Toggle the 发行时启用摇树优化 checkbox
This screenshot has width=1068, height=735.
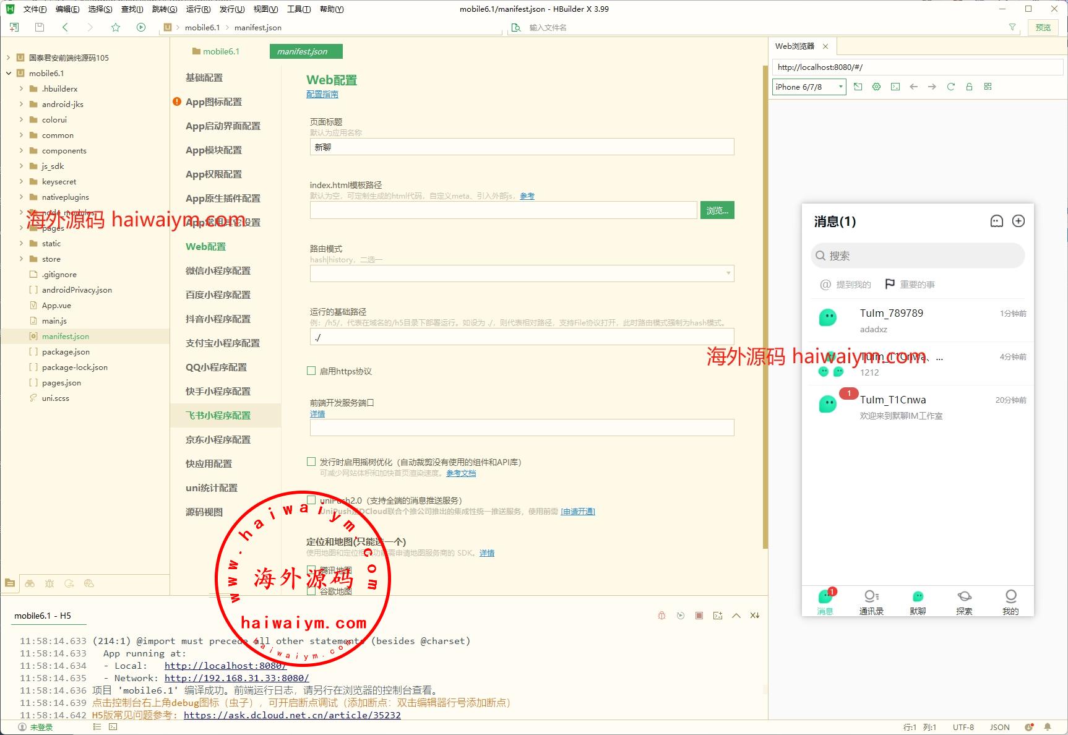coord(312,462)
